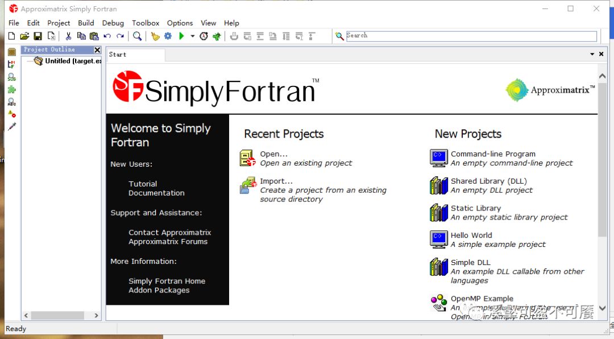Click the green puzzle piece sidebar icon

coord(11,90)
